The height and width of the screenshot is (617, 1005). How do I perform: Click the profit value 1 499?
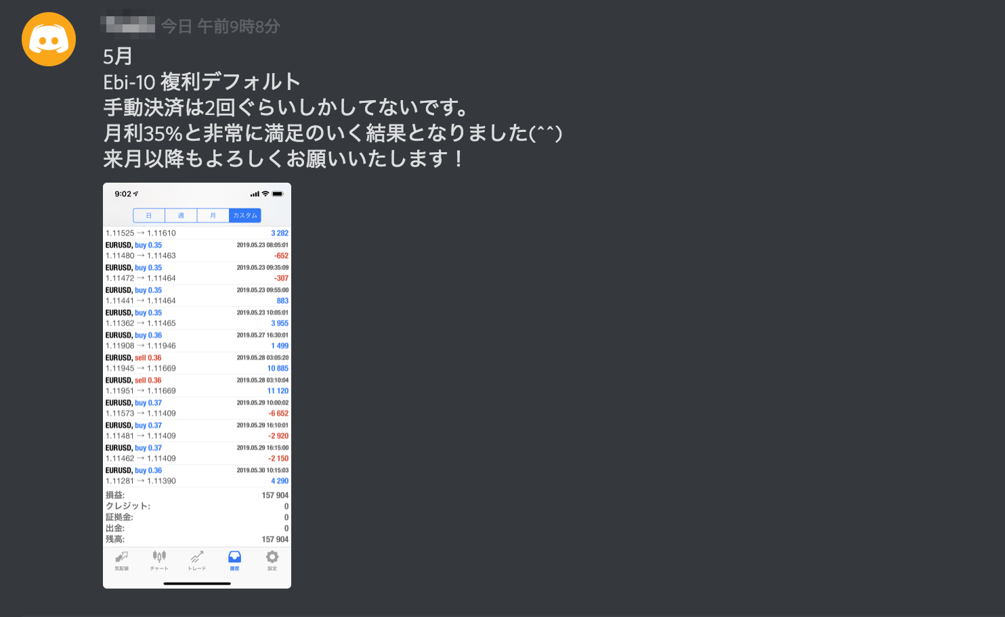pyautogui.click(x=280, y=346)
